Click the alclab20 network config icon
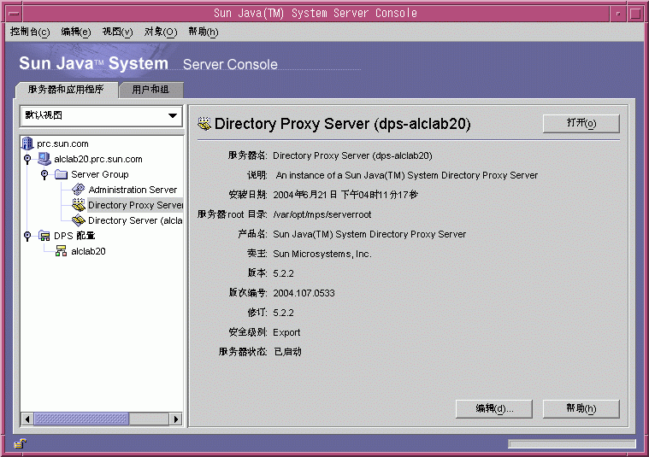Image resolution: width=649 pixels, height=457 pixels. [62, 250]
